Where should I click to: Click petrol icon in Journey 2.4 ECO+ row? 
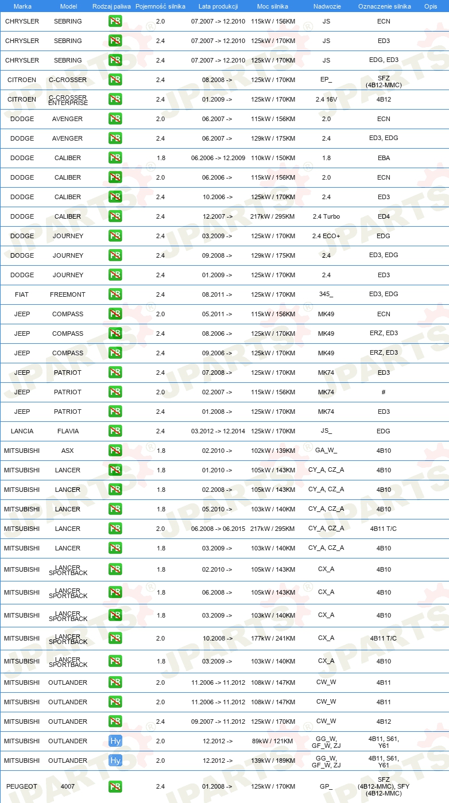coord(115,236)
